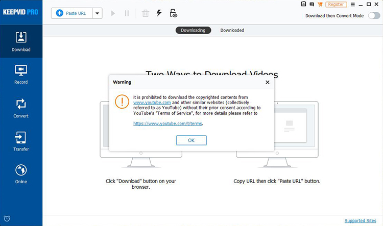The width and height of the screenshot is (383, 226).
Task: Click the 'Click "Download" button on your browser.' text
Action: pos(141,184)
